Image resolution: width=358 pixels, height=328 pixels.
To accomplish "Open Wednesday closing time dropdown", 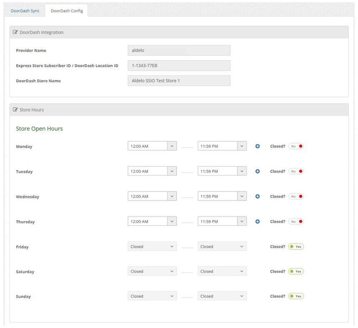I will [222, 196].
